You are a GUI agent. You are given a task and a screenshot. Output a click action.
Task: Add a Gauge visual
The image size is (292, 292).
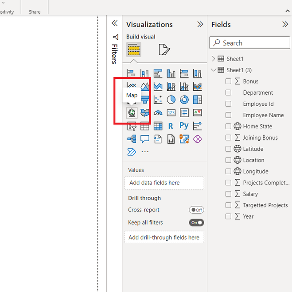[158, 113]
